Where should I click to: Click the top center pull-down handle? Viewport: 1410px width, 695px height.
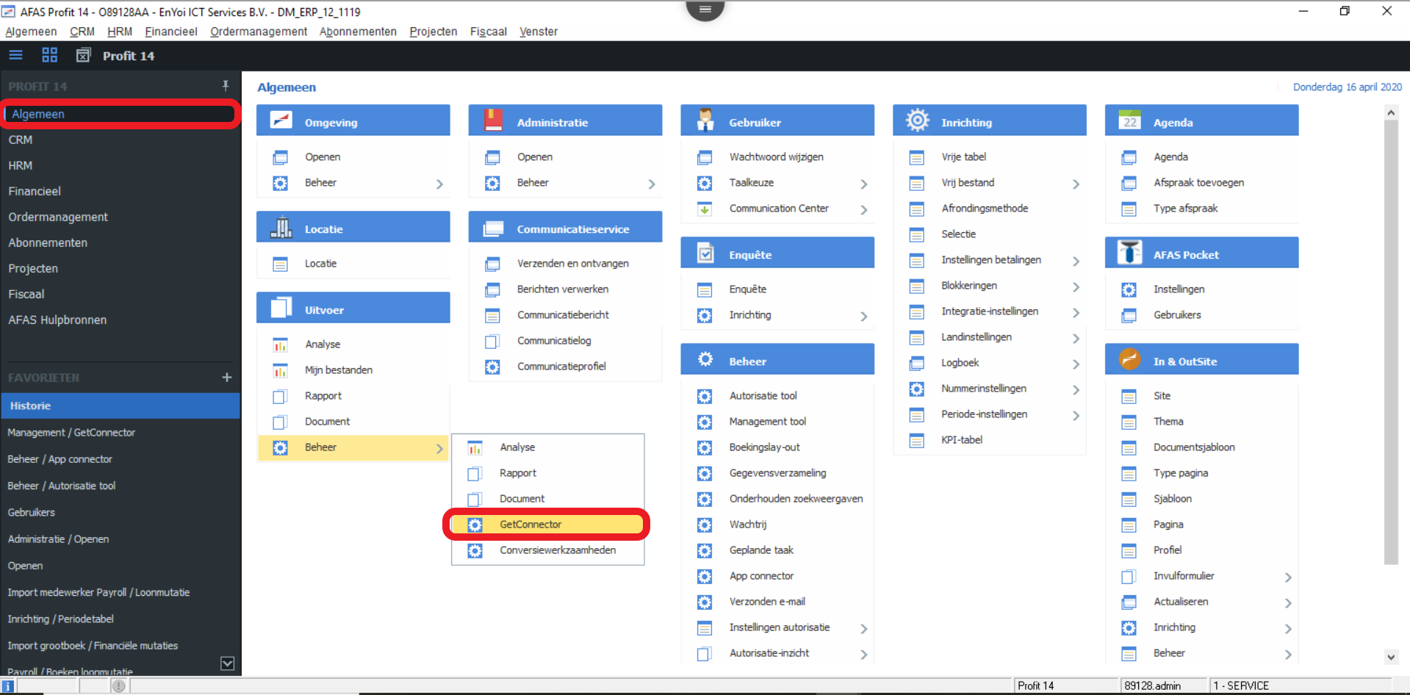pos(705,10)
